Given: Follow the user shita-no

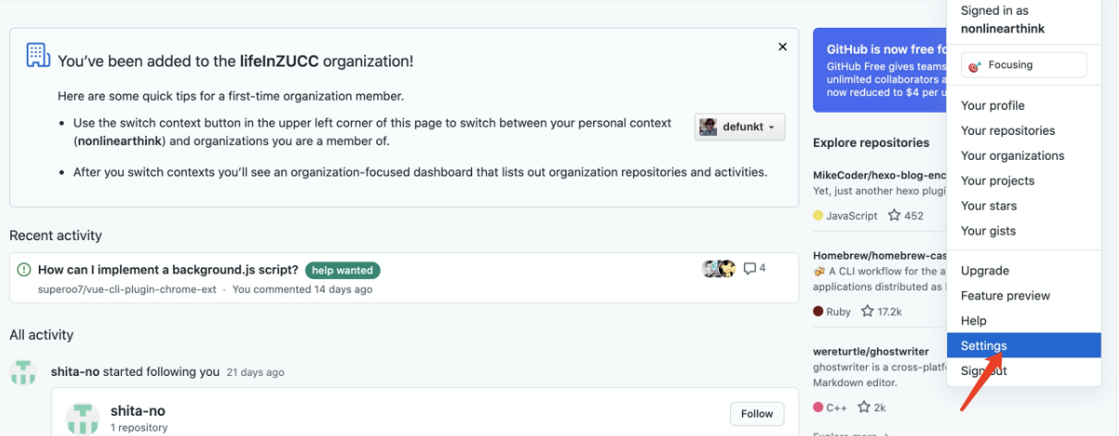Looking at the screenshot, I should [x=756, y=414].
